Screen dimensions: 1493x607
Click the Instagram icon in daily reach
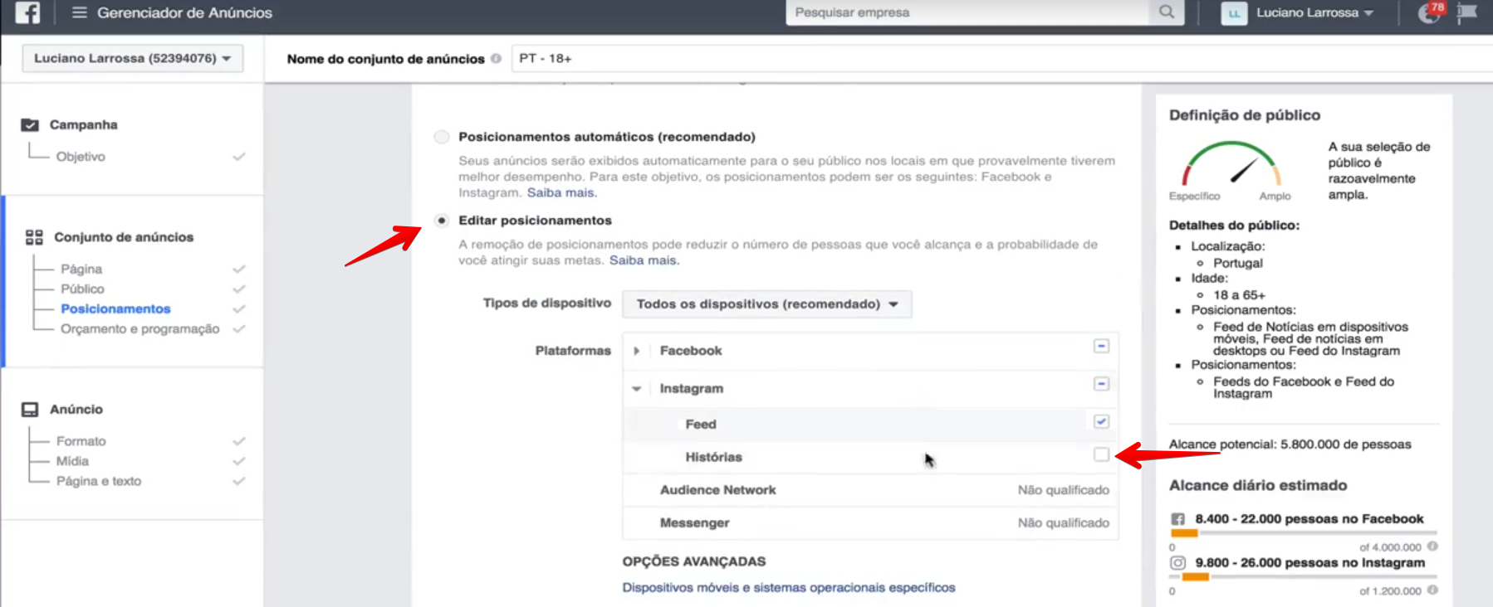[x=1177, y=563]
